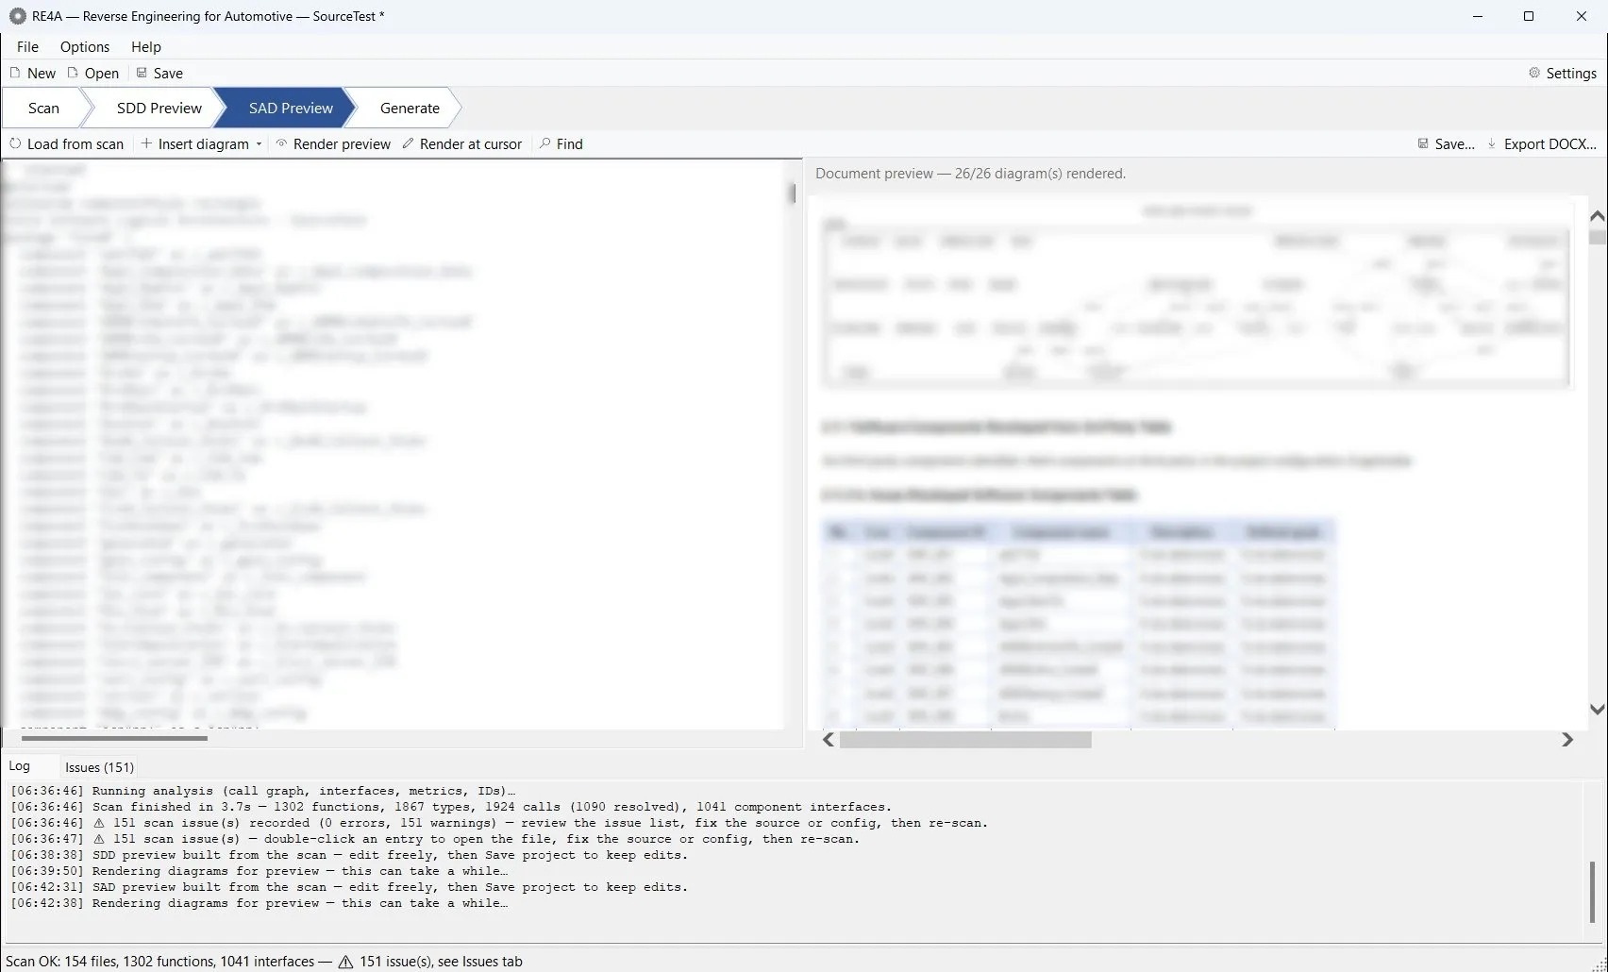Image resolution: width=1608 pixels, height=972 pixels.
Task: Open the Options menu
Action: click(x=85, y=46)
